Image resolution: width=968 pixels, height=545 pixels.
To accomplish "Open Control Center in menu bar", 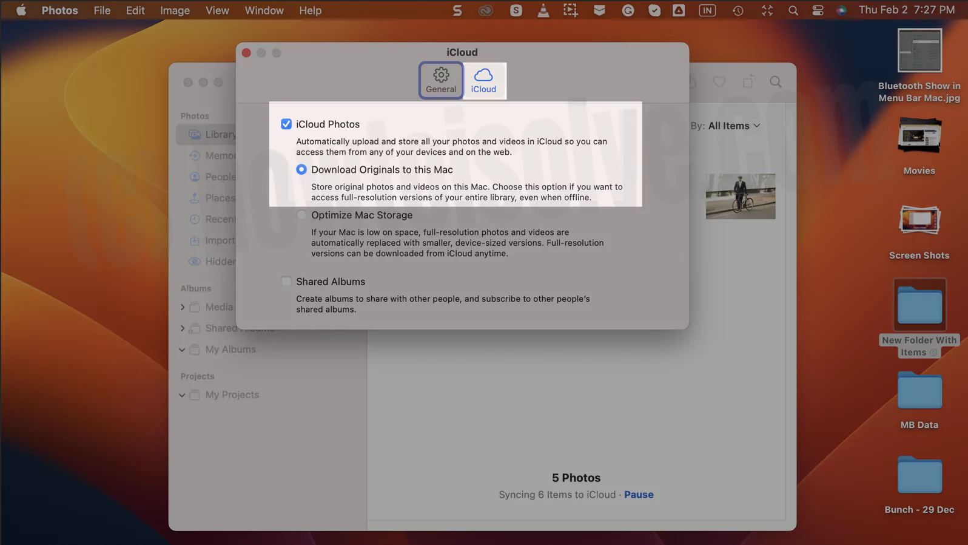I will [x=818, y=10].
